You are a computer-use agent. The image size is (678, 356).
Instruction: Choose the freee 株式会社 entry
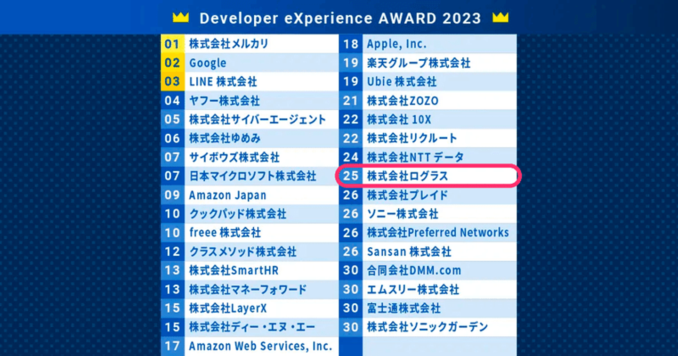point(225,233)
